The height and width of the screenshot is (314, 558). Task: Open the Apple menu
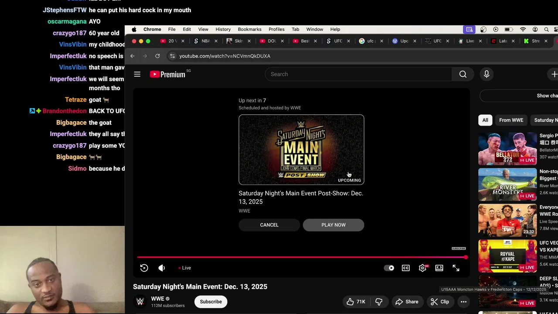click(134, 29)
